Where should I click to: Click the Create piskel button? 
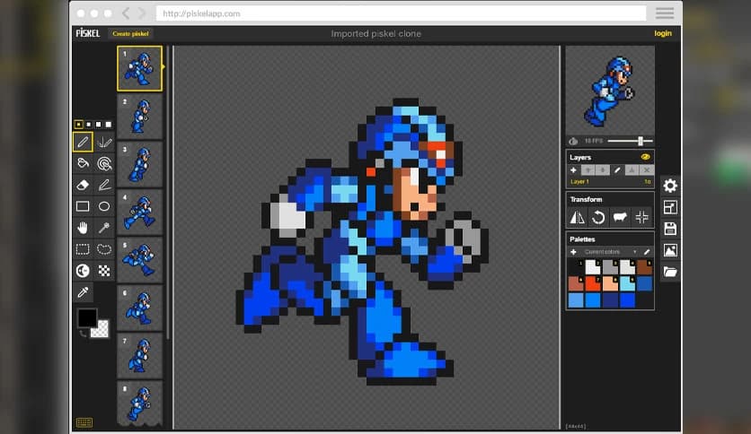pos(131,34)
